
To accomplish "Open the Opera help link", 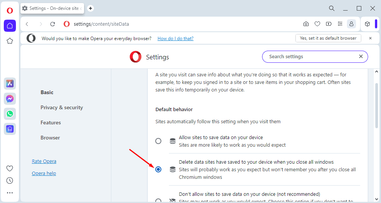I will pos(44,174).
